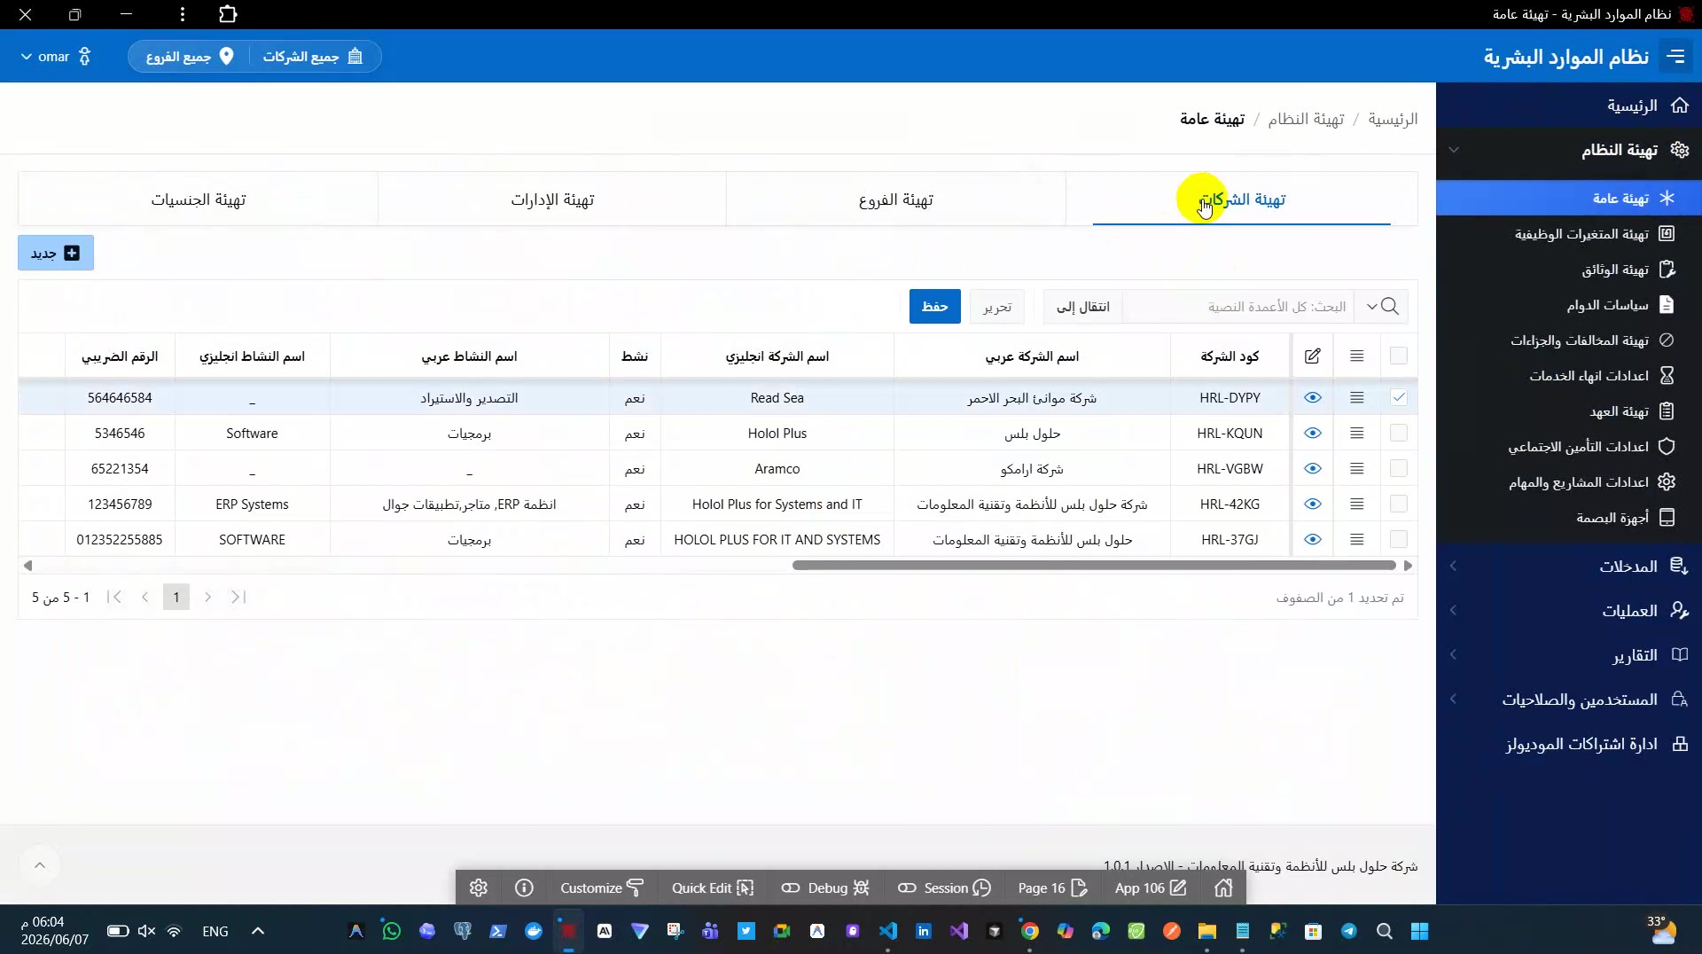
Task: Open تهيئة العهد sidebar item
Action: [1569, 411]
